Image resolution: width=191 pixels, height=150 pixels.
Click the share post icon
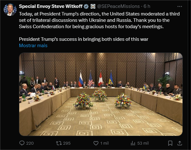pyautogui.click(x=180, y=143)
